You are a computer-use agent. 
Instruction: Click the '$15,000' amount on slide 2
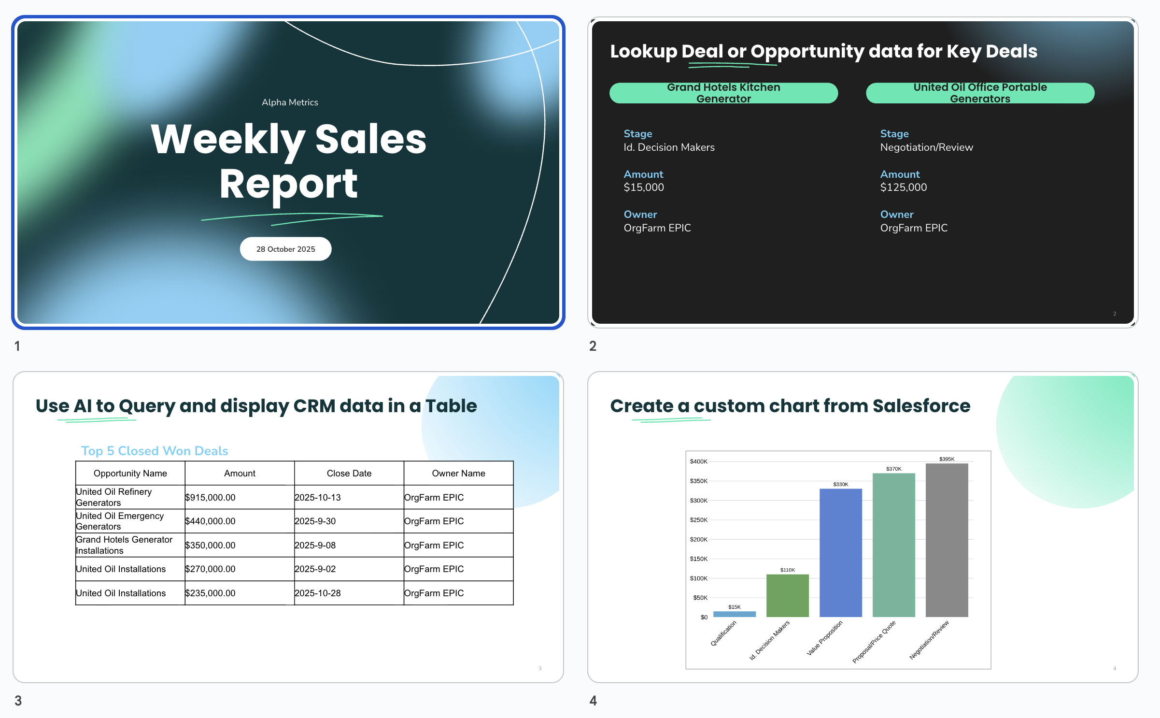pyautogui.click(x=644, y=187)
